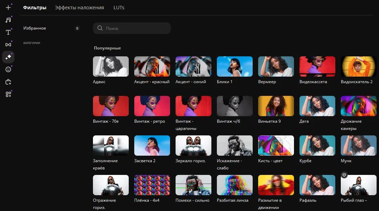Viewport: 379px width, 211px height.
Task: Select the Винтаж - 70е thumbnail
Action: coord(111,106)
